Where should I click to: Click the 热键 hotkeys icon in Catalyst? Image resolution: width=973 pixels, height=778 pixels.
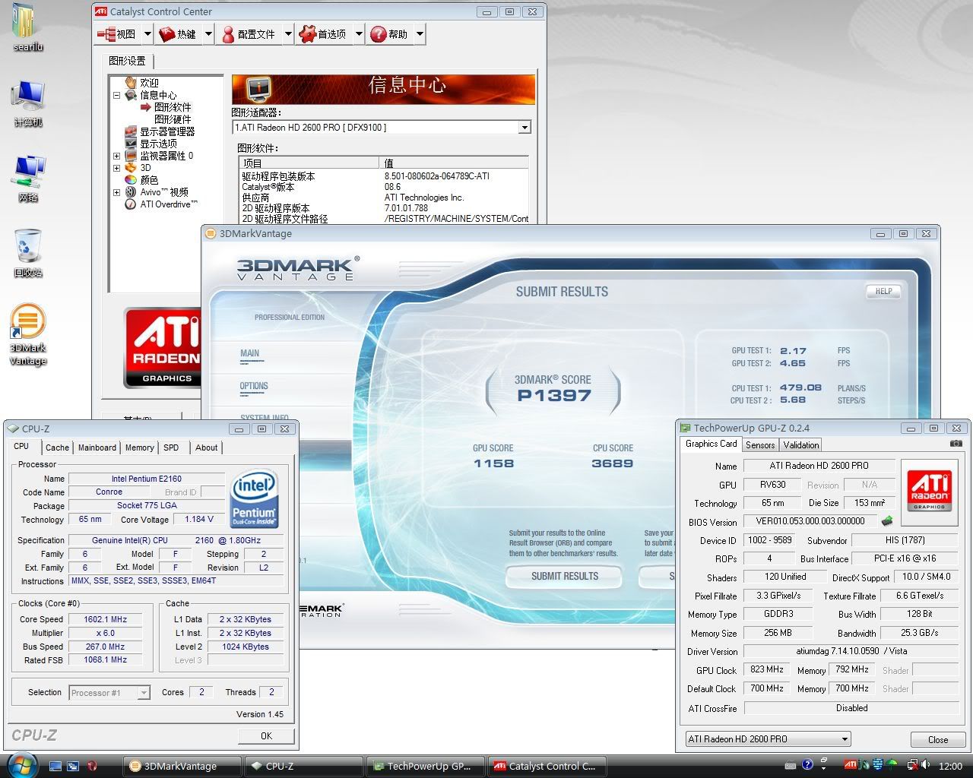click(167, 34)
